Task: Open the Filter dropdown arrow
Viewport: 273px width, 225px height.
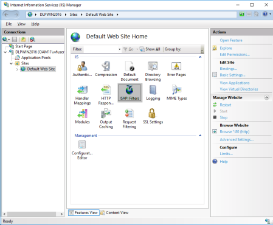Action: click(x=119, y=49)
